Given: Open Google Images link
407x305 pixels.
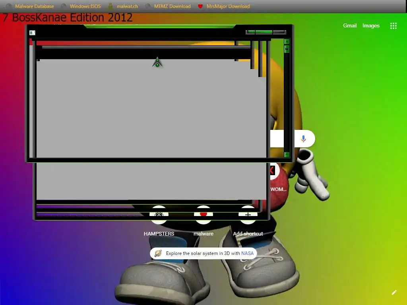Looking at the screenshot, I should (371, 25).
